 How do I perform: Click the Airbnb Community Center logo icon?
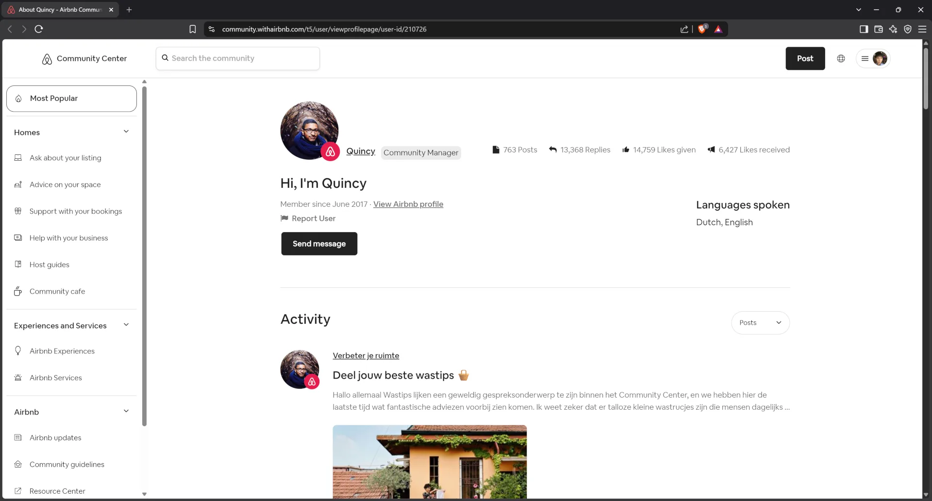(x=47, y=59)
